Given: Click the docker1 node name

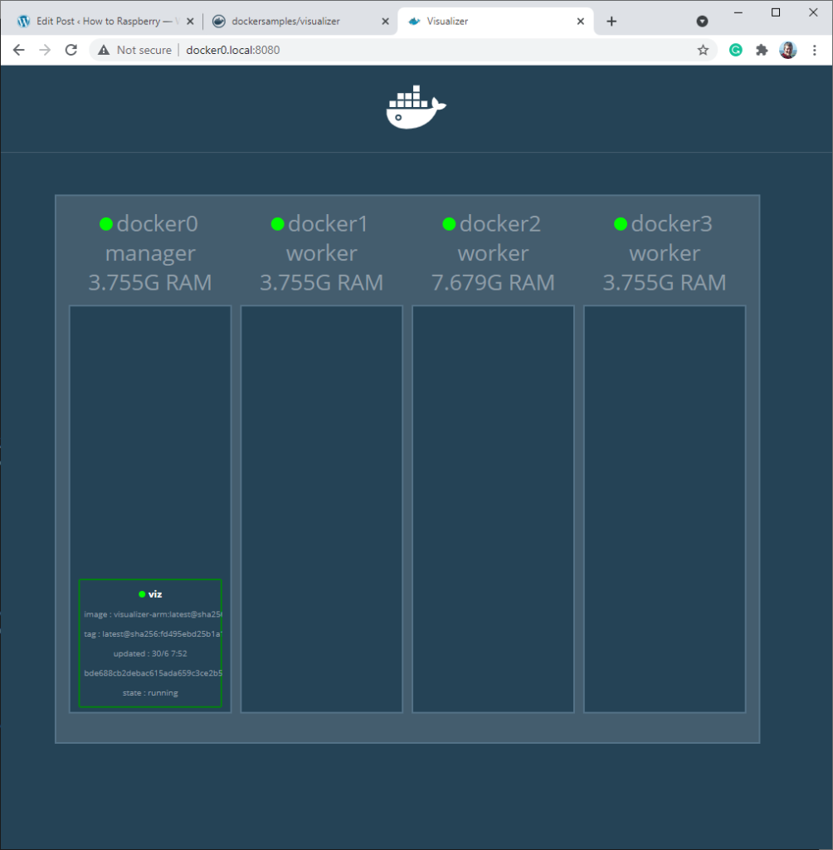Looking at the screenshot, I should [x=328, y=224].
